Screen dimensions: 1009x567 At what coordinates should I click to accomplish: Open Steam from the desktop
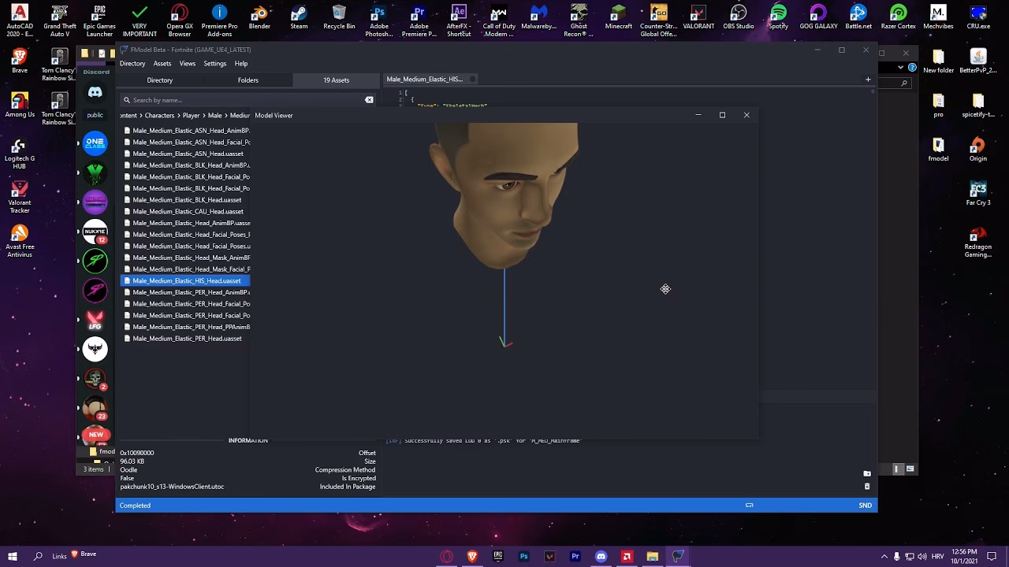click(x=299, y=19)
